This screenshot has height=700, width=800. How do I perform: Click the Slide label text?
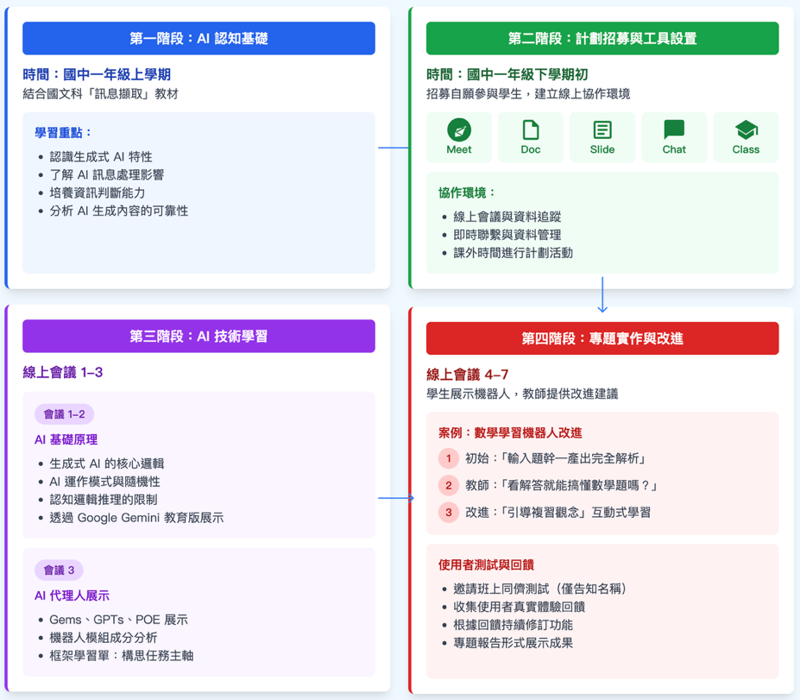(602, 149)
